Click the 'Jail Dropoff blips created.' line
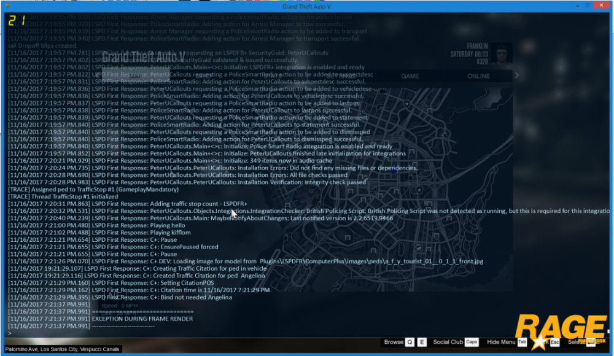The image size is (614, 356). (43, 45)
